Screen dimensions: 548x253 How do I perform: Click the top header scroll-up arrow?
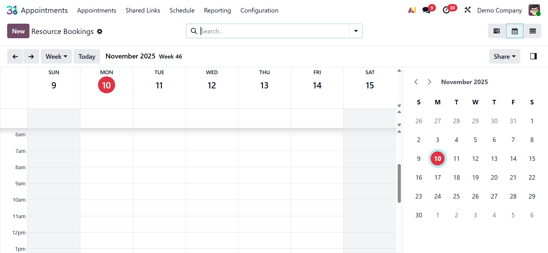399,70
